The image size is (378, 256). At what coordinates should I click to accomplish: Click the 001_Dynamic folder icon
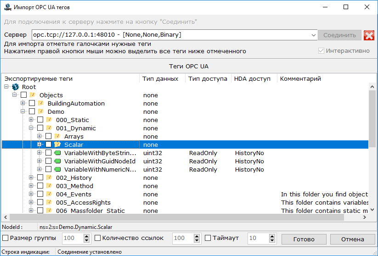49,128
